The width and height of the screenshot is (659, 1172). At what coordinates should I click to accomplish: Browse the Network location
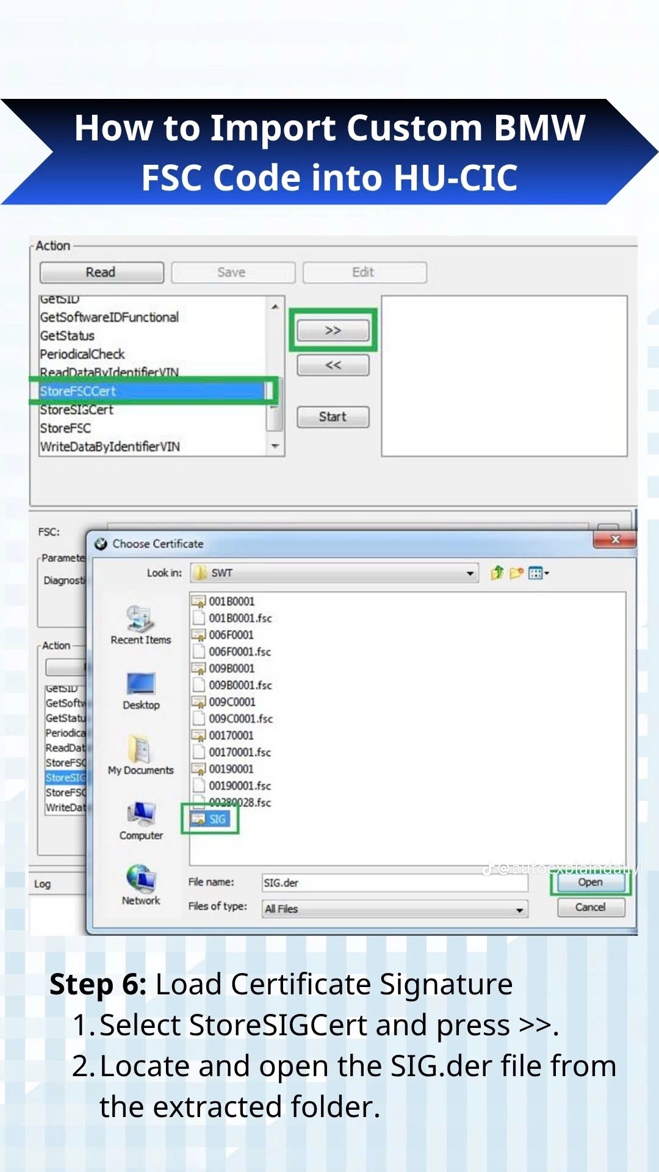pyautogui.click(x=141, y=886)
